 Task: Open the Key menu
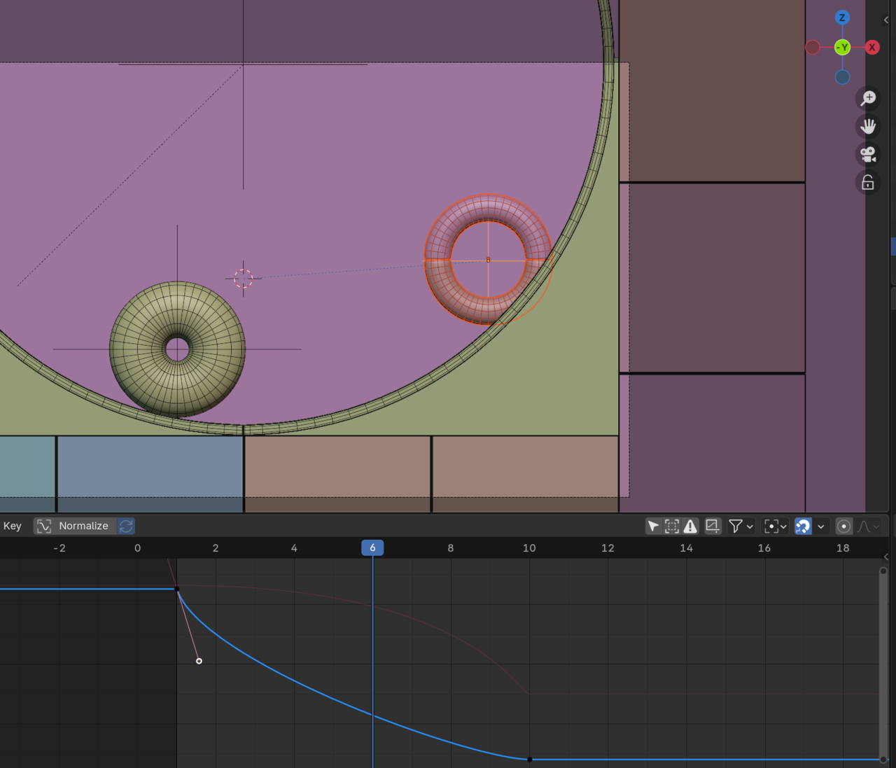pos(13,526)
